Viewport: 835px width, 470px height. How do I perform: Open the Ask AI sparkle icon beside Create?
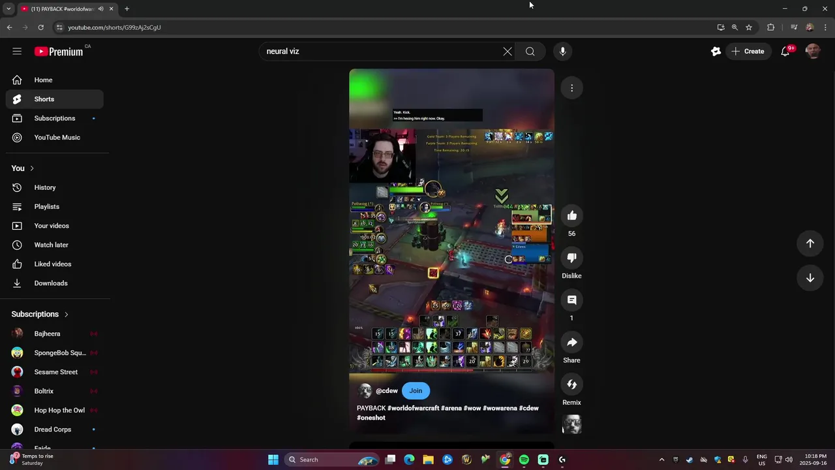pyautogui.click(x=716, y=51)
